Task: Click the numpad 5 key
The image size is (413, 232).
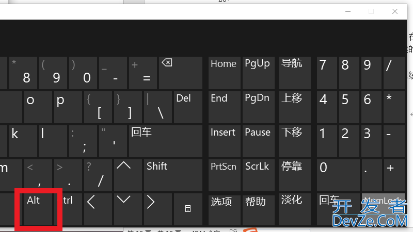Action: tap(349, 107)
